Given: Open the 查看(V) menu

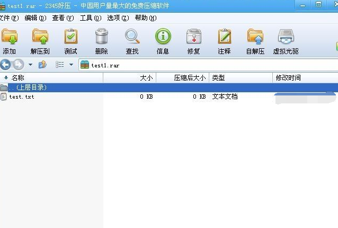Looking at the screenshot, I should click(63, 18).
